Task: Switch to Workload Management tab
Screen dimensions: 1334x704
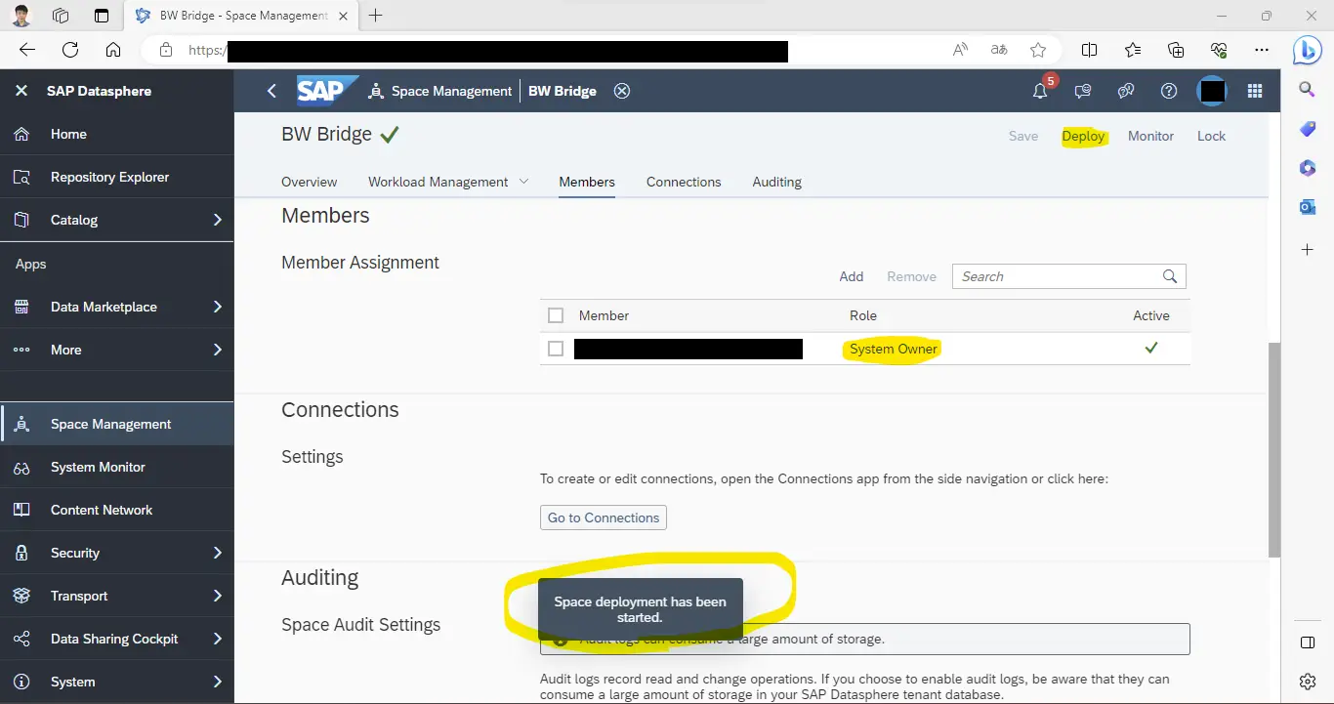Action: pyautogui.click(x=438, y=182)
